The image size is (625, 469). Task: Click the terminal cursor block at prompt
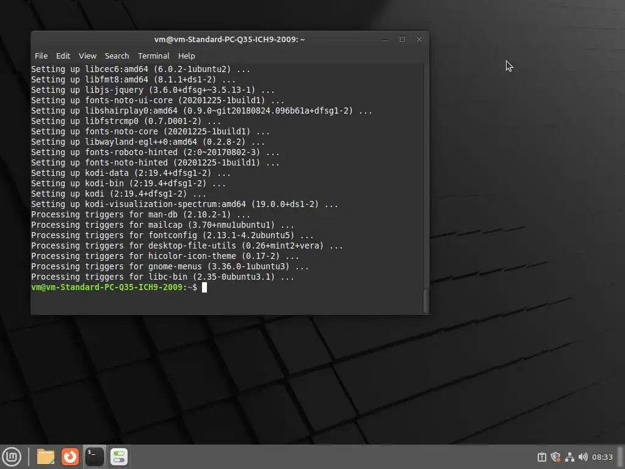[x=204, y=287]
